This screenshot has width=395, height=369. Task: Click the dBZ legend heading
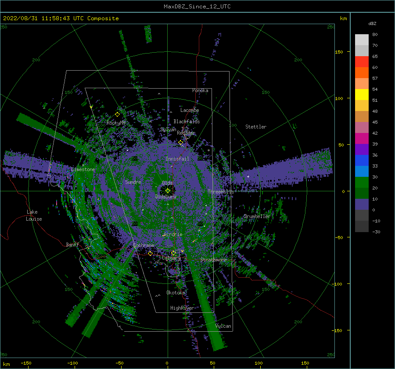tap(372, 23)
